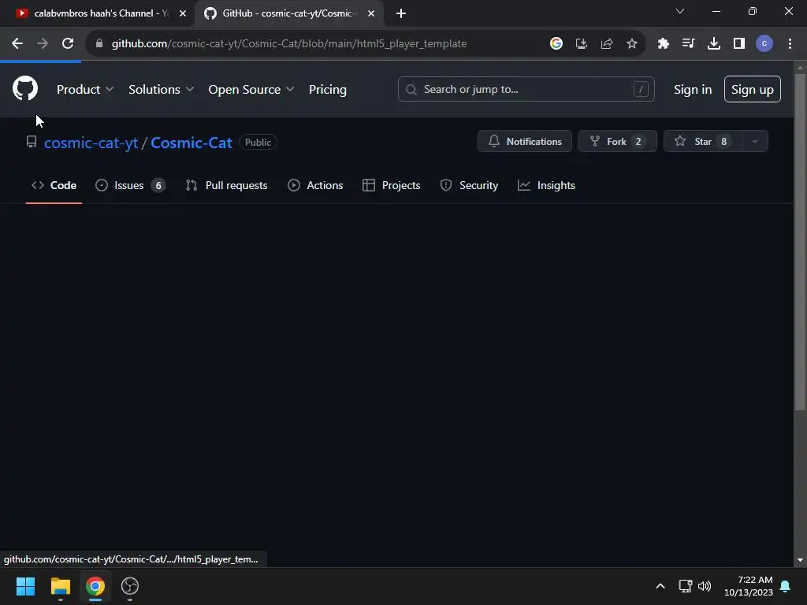Image resolution: width=807 pixels, height=605 pixels.
Task: Reload the current GitHub page
Action: [68, 44]
